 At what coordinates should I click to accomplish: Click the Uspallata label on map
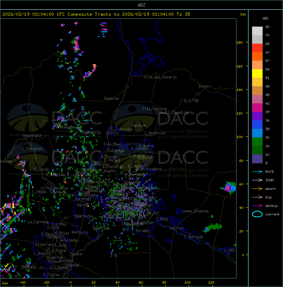tap(32, 136)
